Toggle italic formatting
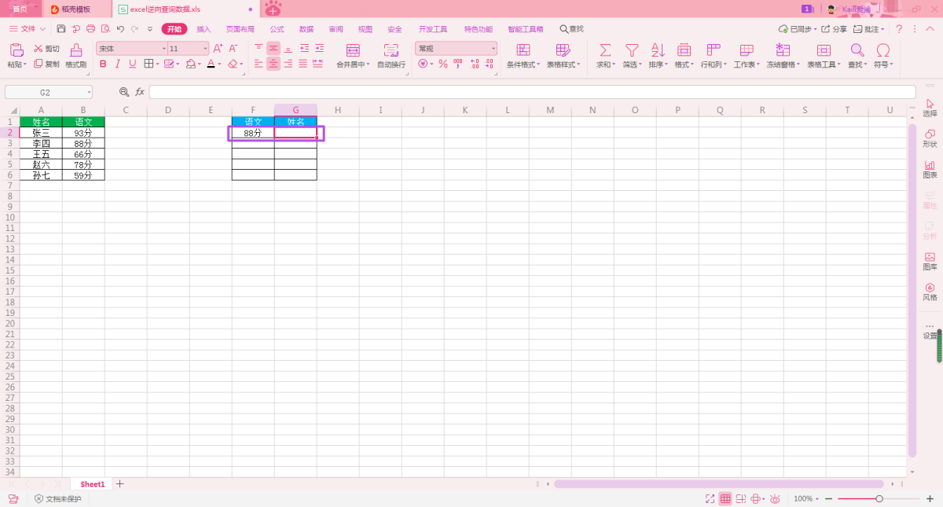 pos(117,64)
